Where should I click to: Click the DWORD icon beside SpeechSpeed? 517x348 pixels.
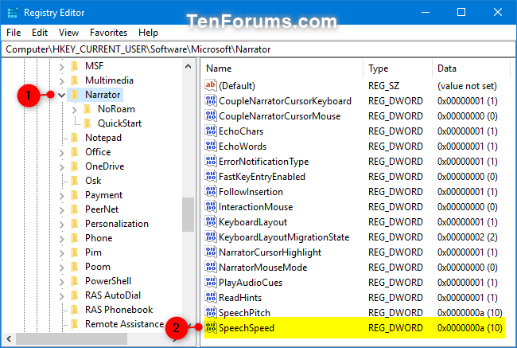[211, 328]
